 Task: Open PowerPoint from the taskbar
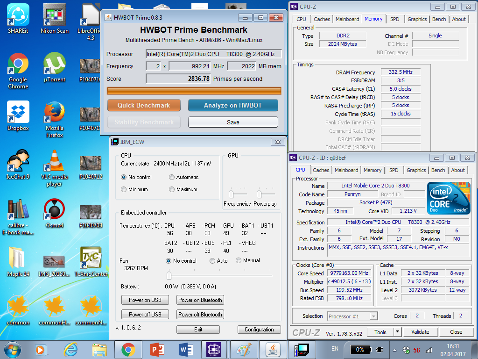(x=157, y=350)
